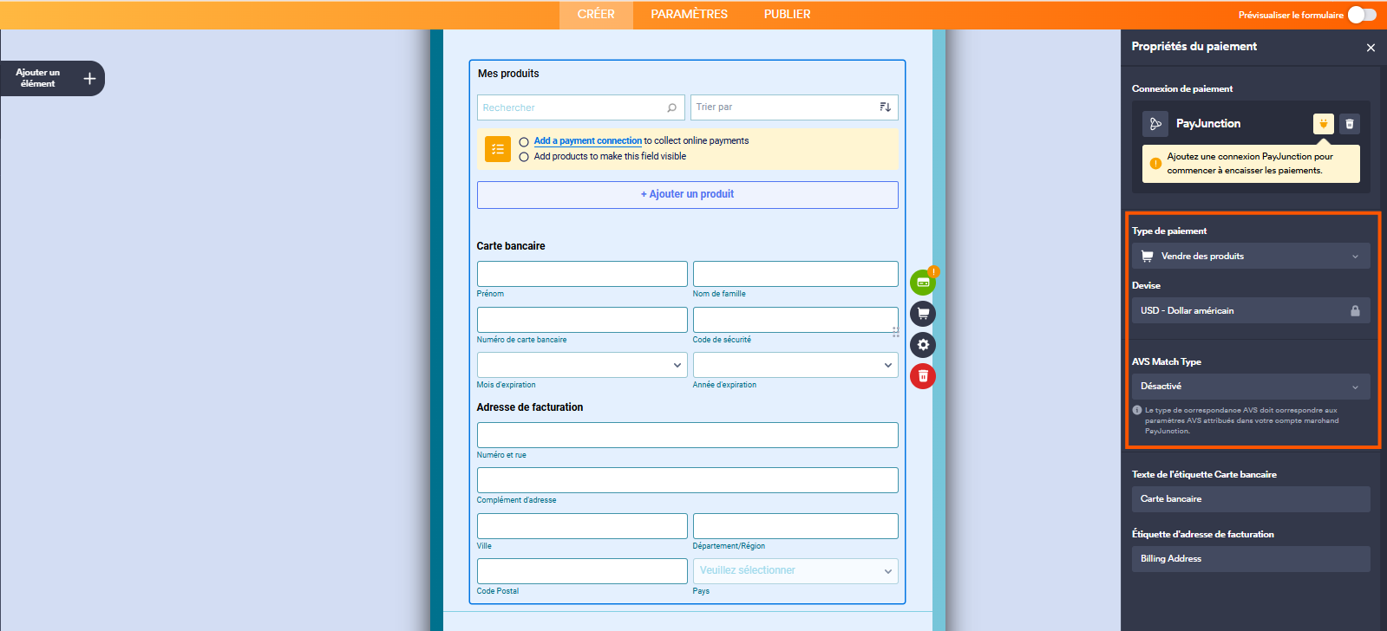The height and width of the screenshot is (631, 1387).
Task: Open the gear properties icon beside the form
Action: point(923,345)
